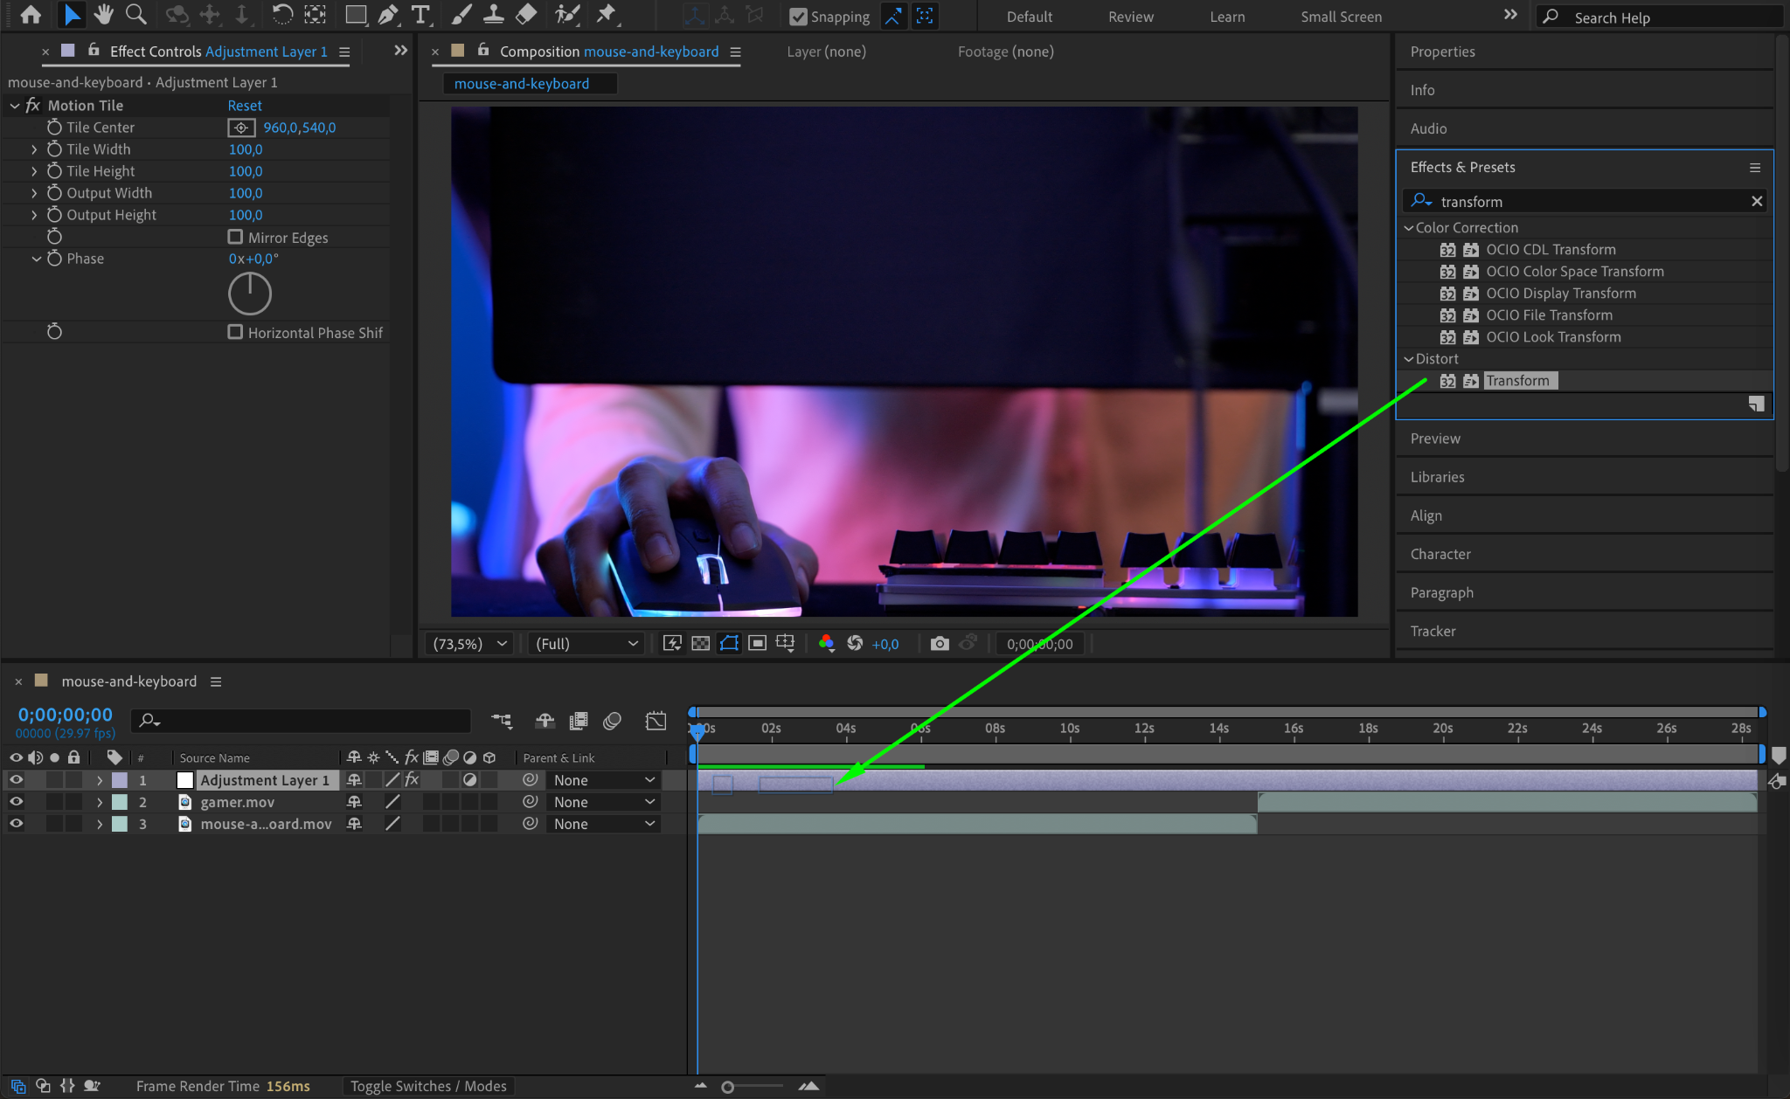Expand the Tile Width property
The height and width of the screenshot is (1099, 1790).
(x=34, y=149)
